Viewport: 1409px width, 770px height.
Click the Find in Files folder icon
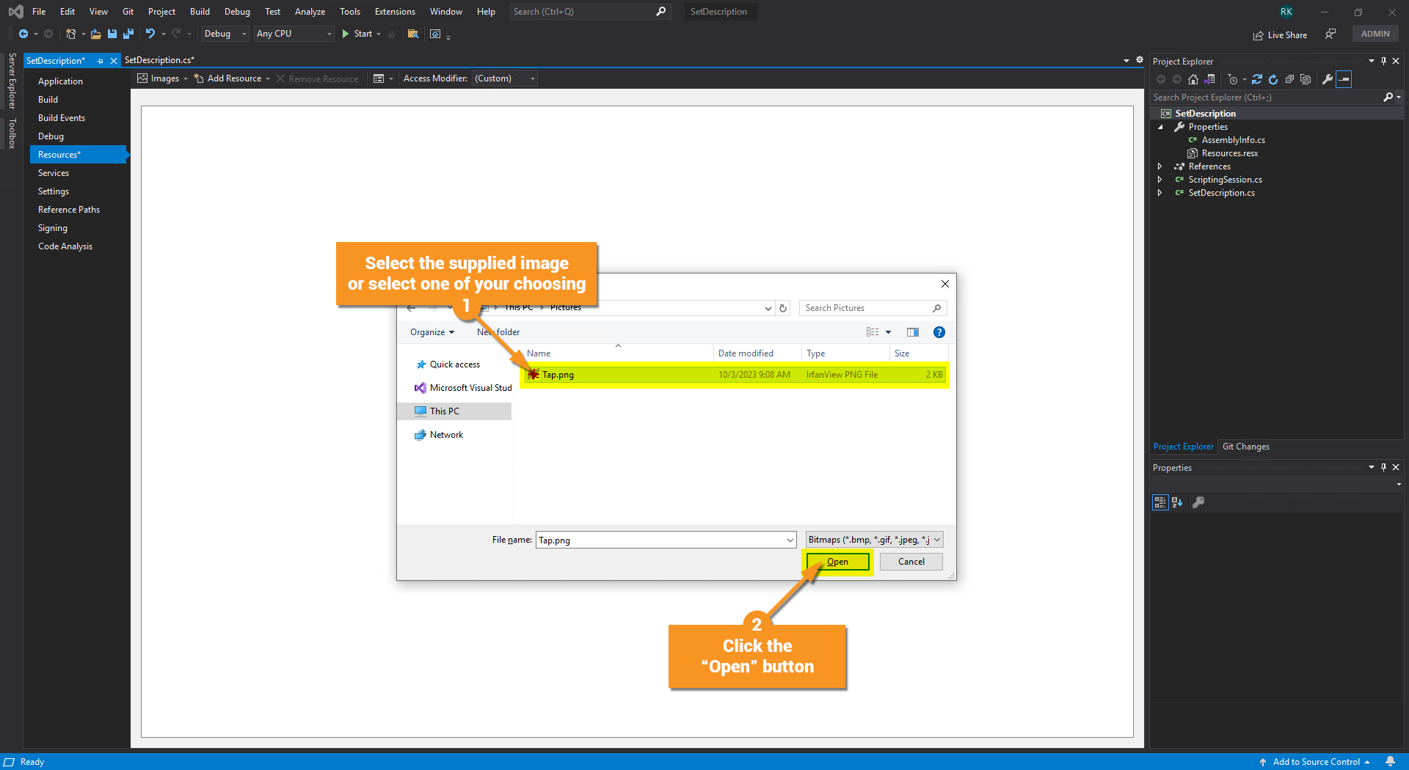413,34
